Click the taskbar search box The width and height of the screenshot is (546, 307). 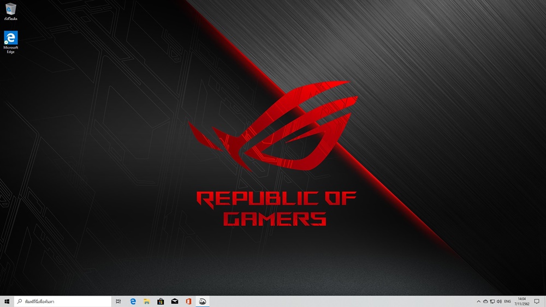coord(63,302)
